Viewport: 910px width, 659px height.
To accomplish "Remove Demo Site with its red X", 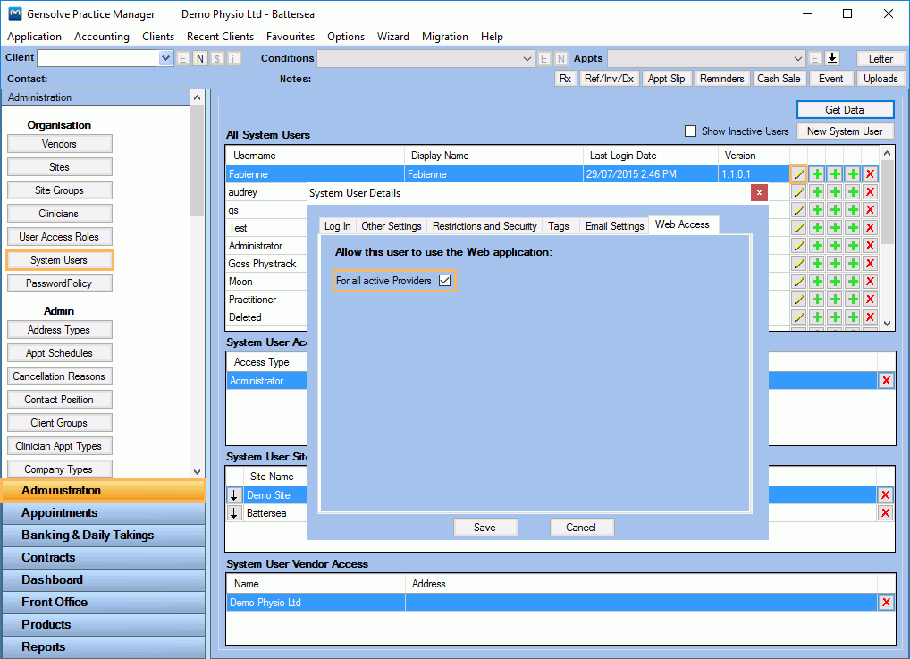I will [x=885, y=495].
